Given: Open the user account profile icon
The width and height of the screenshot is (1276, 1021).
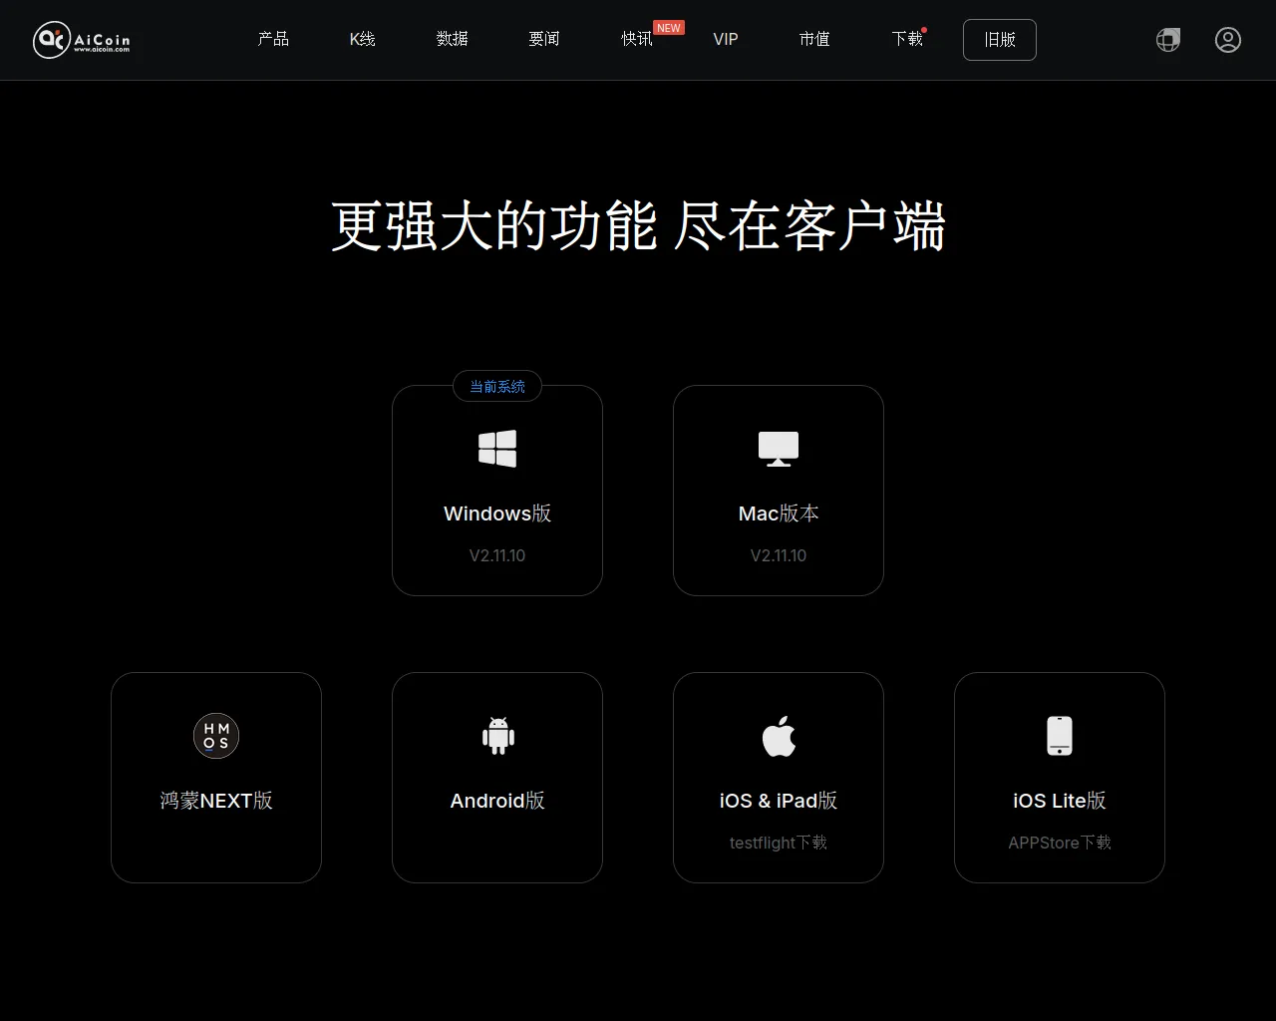Looking at the screenshot, I should coord(1228,40).
